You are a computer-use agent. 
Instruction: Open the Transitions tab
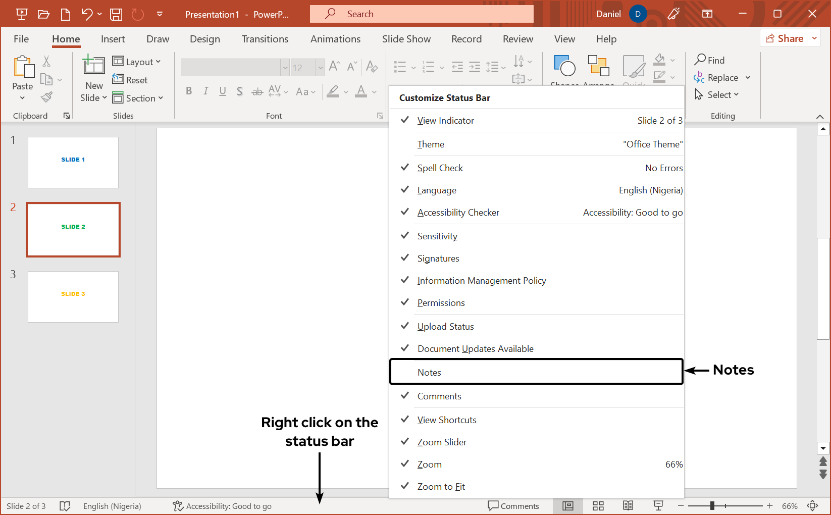(x=265, y=39)
